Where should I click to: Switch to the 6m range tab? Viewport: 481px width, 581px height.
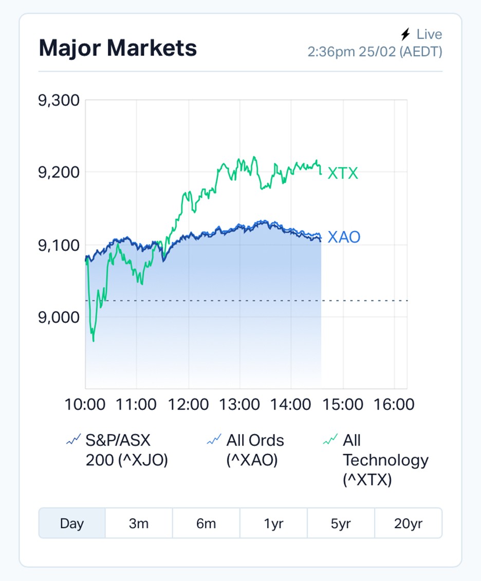pyautogui.click(x=206, y=524)
